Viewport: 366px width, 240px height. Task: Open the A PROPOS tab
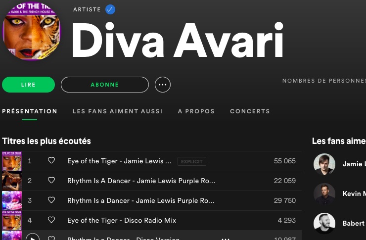coord(196,111)
